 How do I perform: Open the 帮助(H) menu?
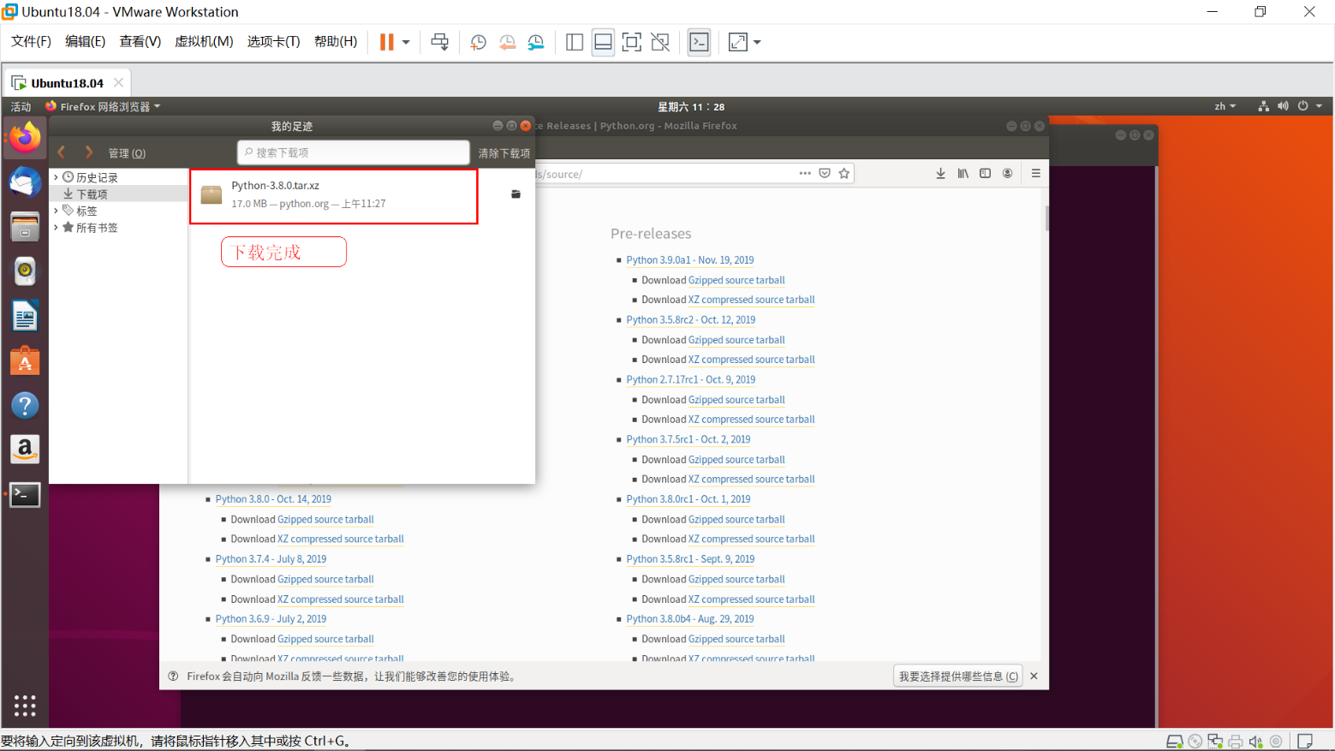[x=336, y=42]
